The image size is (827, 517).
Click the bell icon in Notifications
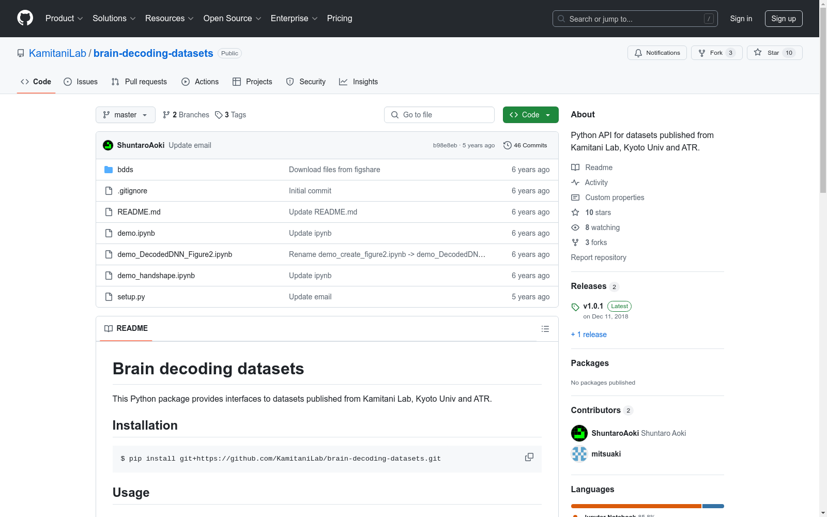point(638,53)
